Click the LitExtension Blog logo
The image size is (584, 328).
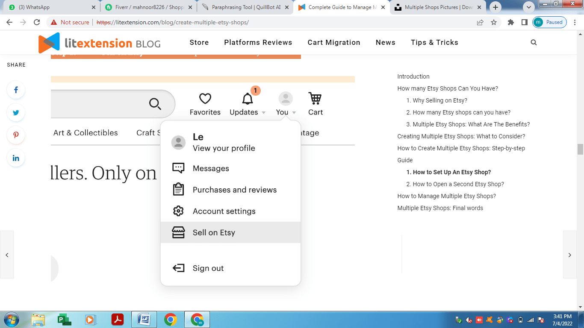click(x=99, y=43)
